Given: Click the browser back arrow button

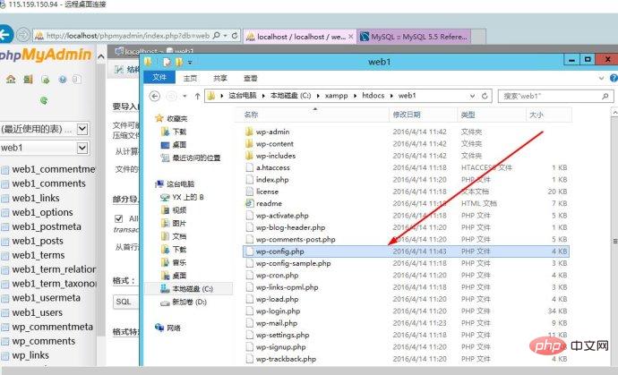Looking at the screenshot, I should pos(5,36).
